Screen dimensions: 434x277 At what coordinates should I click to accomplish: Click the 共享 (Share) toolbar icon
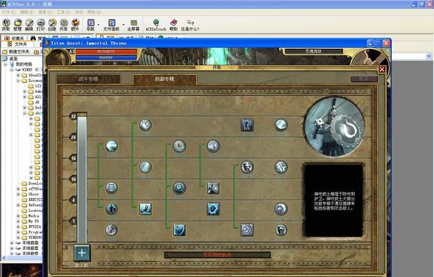64,24
